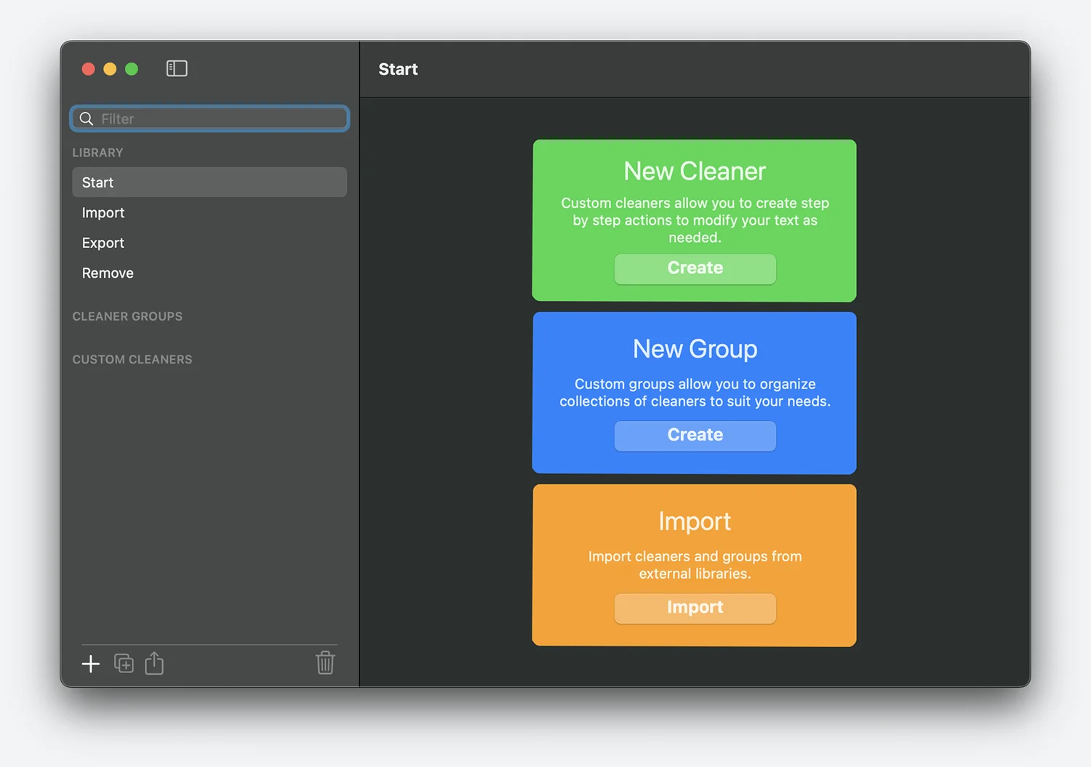Click the duplicate icon in sidebar footer

click(x=124, y=664)
